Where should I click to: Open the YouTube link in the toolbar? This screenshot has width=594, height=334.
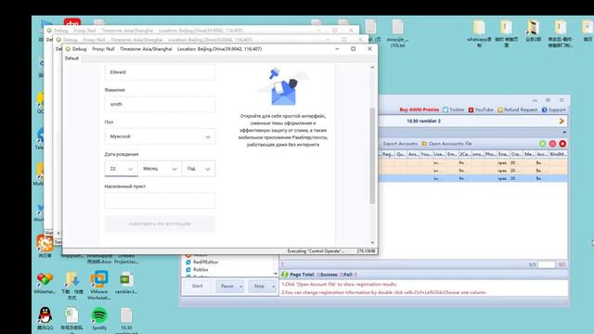click(481, 109)
